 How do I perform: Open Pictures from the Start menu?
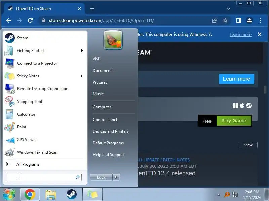click(x=100, y=82)
